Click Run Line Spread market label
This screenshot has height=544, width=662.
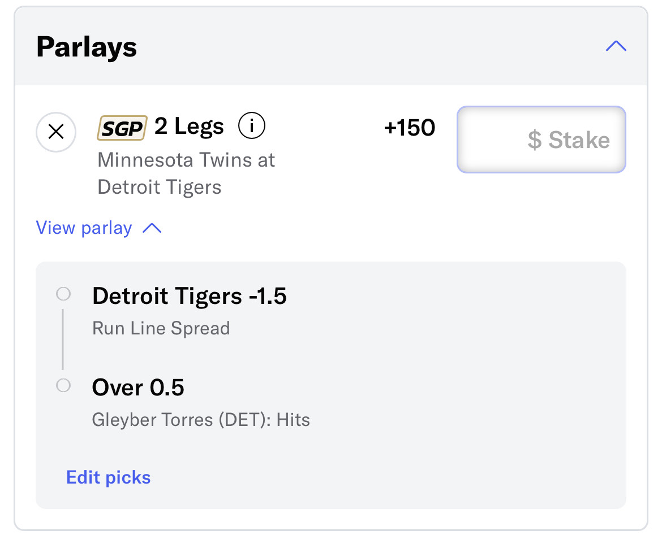click(x=161, y=328)
